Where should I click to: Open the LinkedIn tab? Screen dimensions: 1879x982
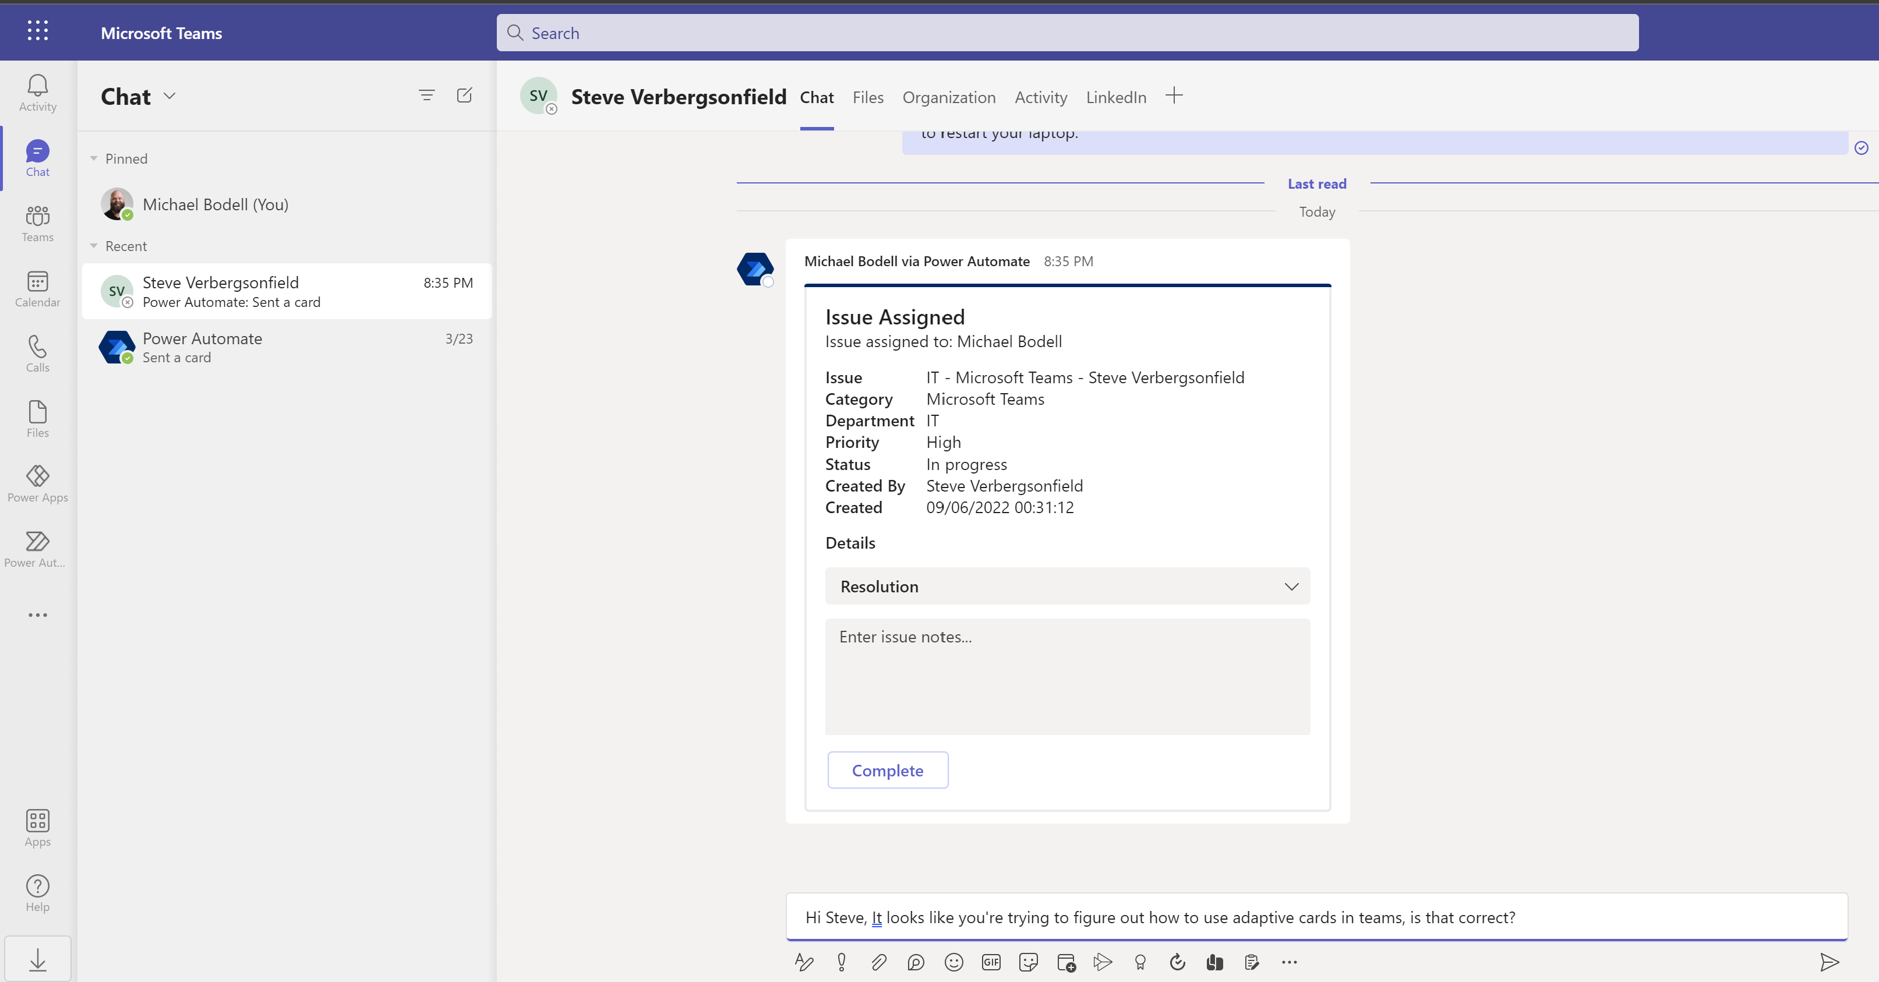point(1115,97)
